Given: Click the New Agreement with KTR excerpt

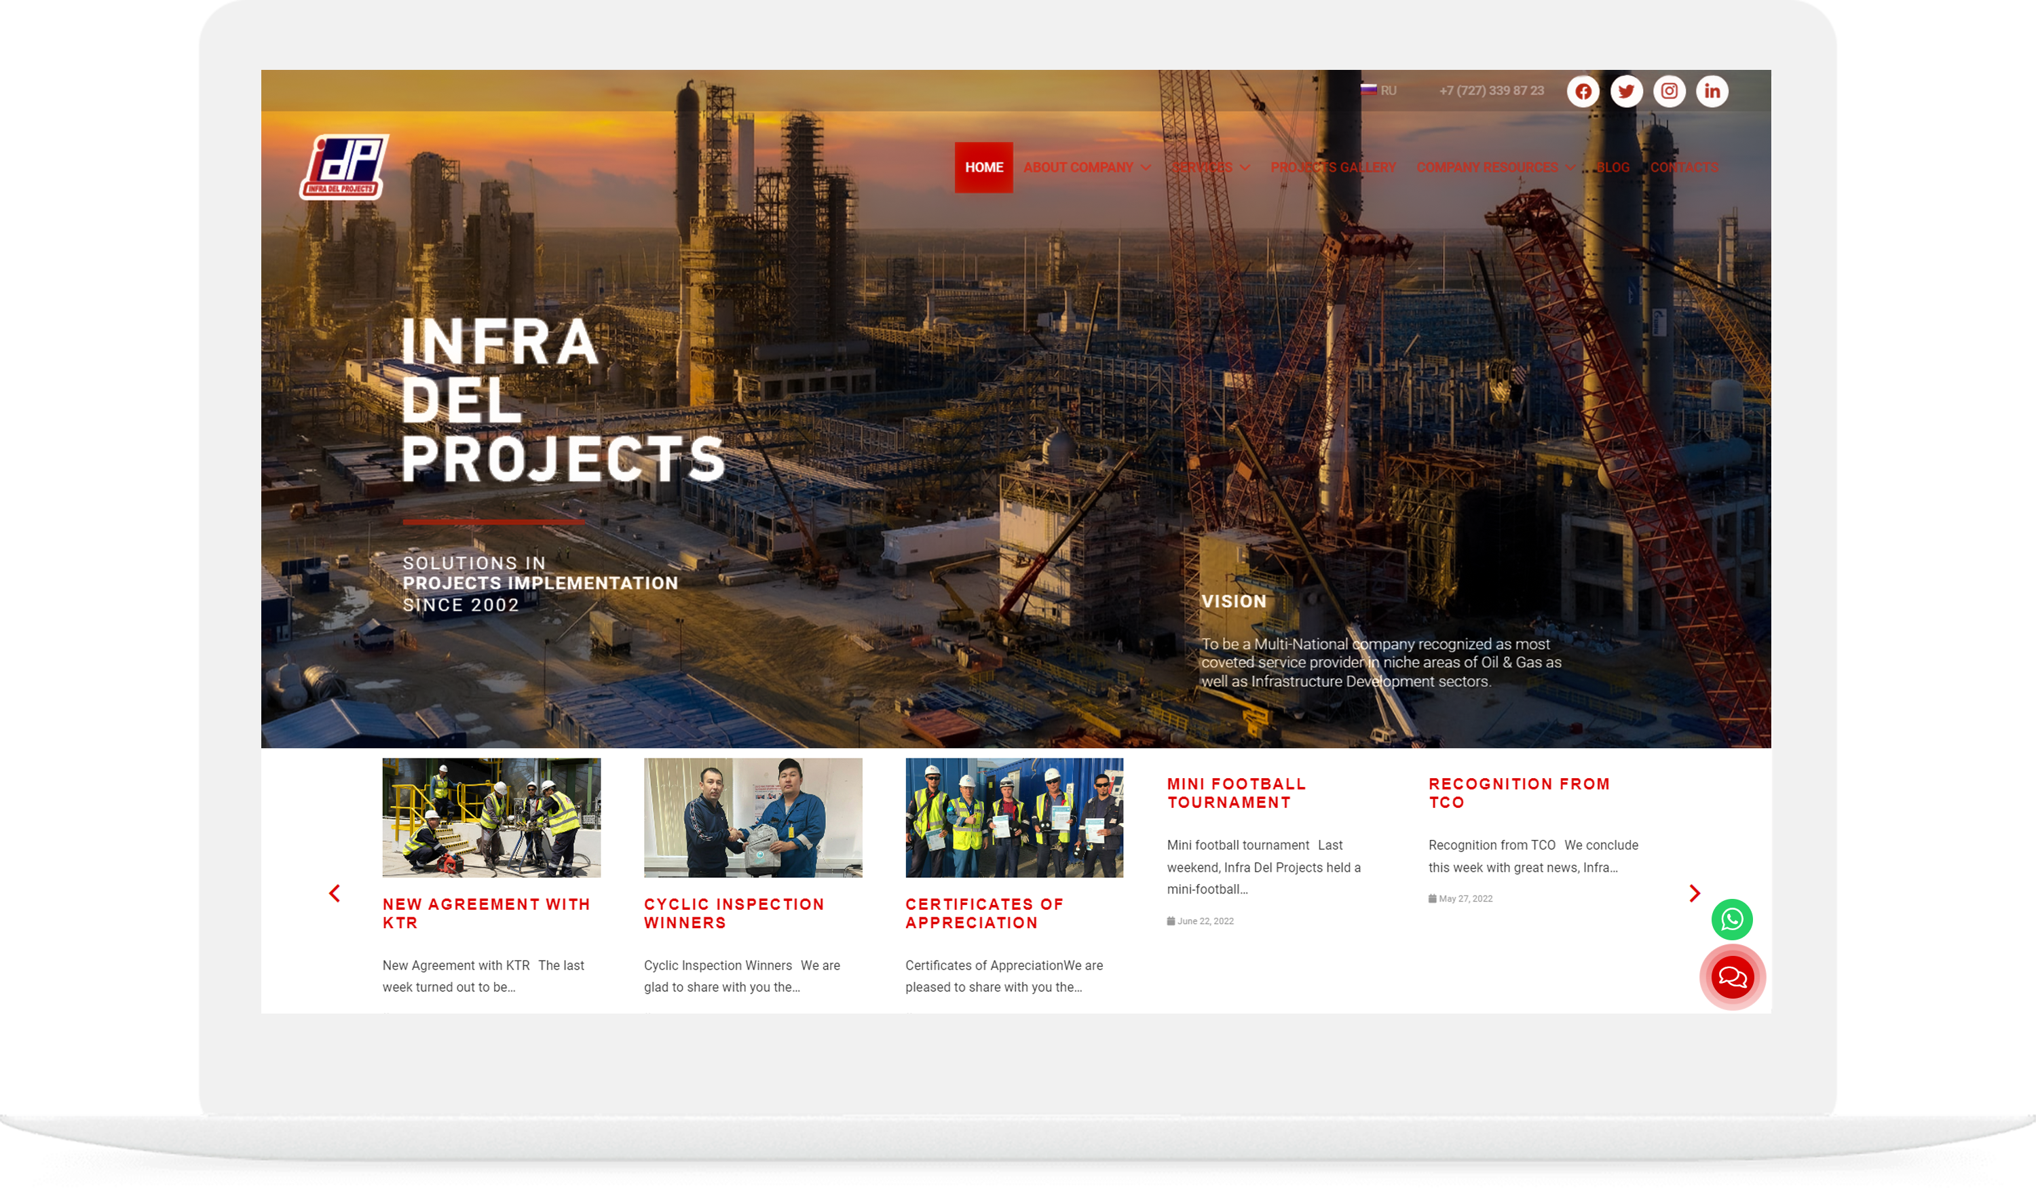Looking at the screenshot, I should 483,976.
